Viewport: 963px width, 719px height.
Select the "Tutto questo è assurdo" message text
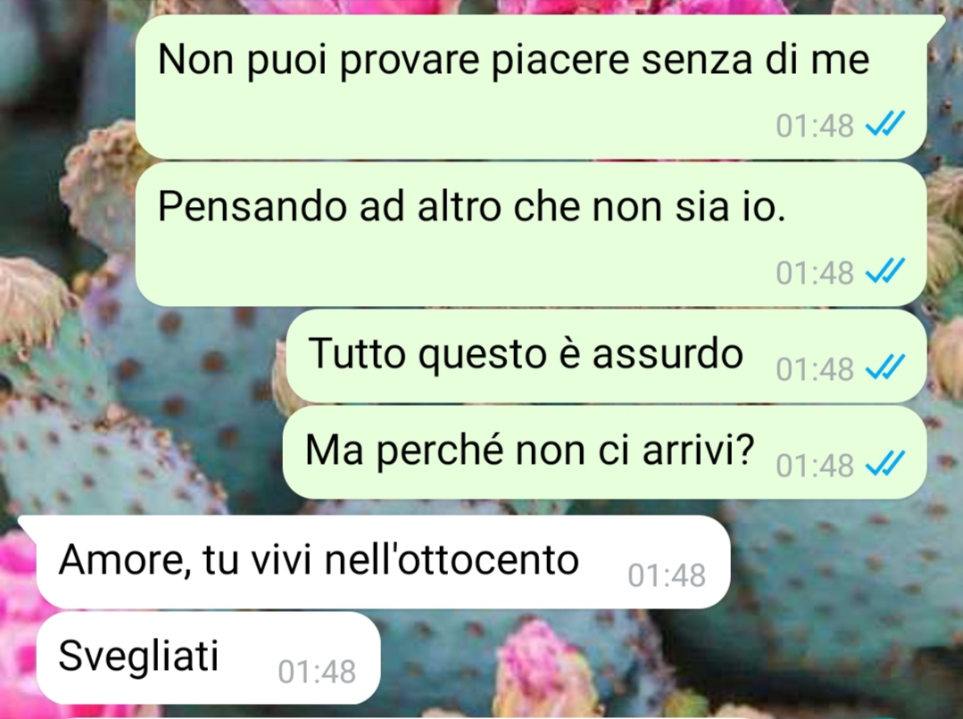click(x=527, y=353)
